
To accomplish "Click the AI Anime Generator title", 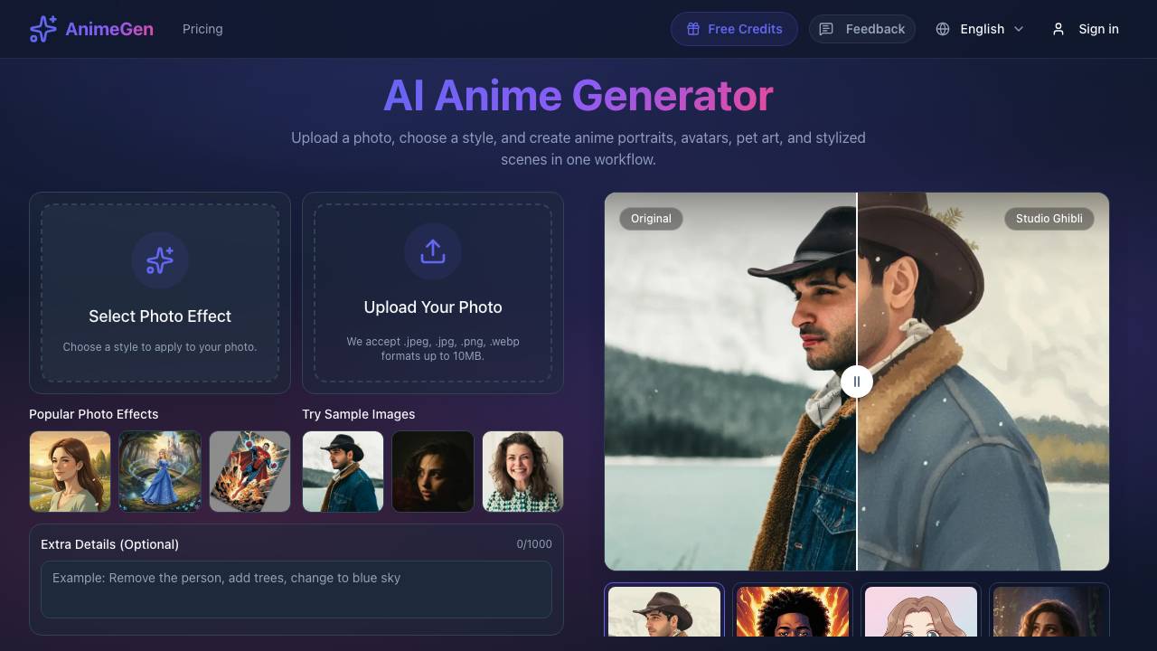I will [x=578, y=96].
